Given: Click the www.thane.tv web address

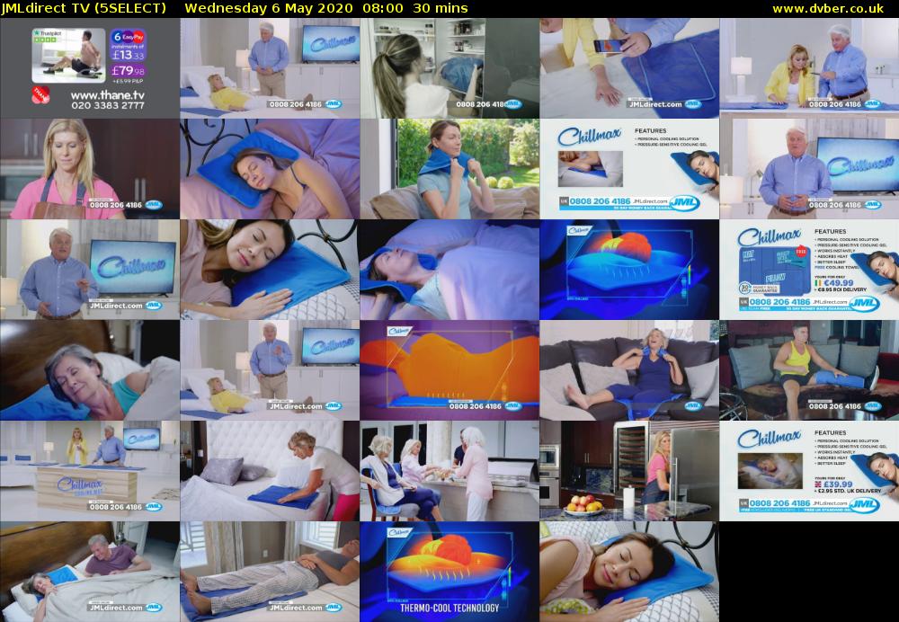Looking at the screenshot, I should click(x=107, y=96).
